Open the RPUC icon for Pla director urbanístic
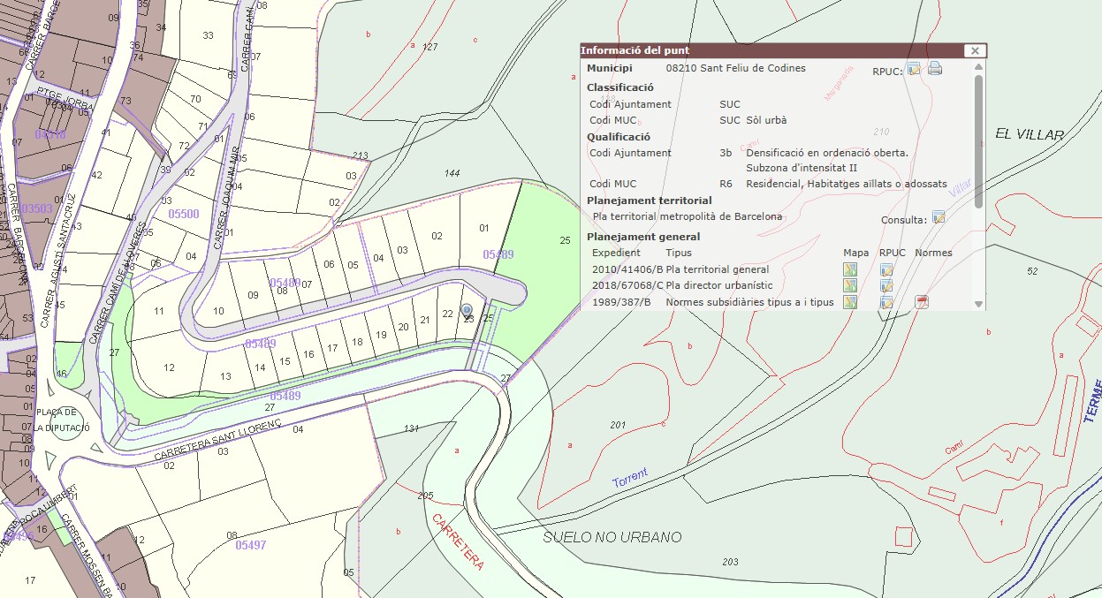Image resolution: width=1102 pixels, height=598 pixels. [885, 285]
